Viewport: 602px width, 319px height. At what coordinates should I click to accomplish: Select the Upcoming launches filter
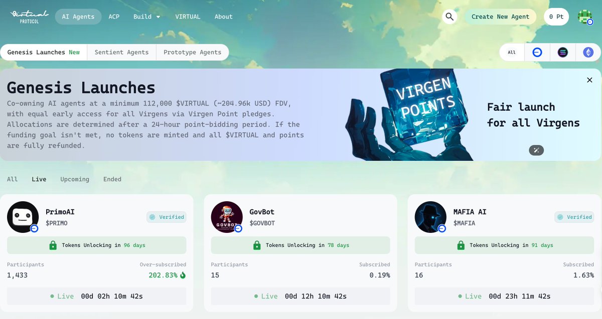(x=75, y=179)
